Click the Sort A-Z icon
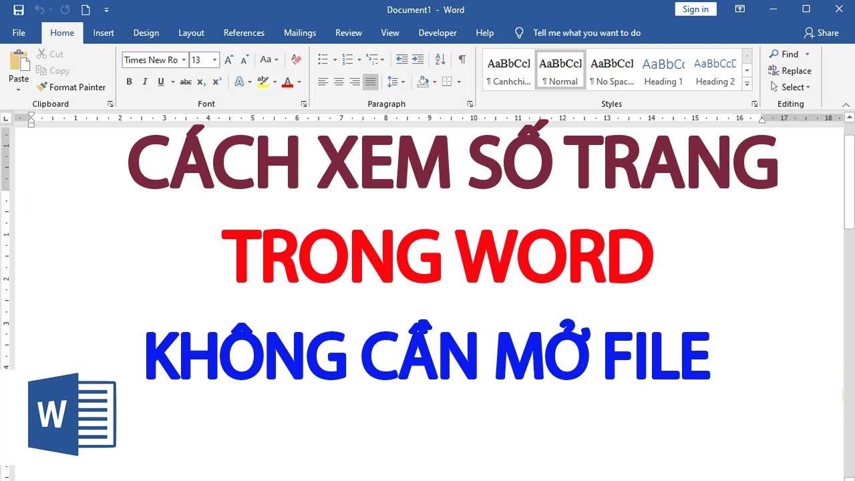The image size is (855, 481). pos(440,59)
